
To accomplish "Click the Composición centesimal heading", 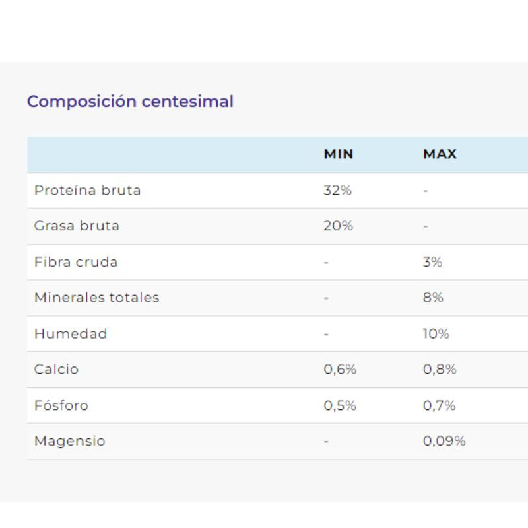I will (130, 102).
